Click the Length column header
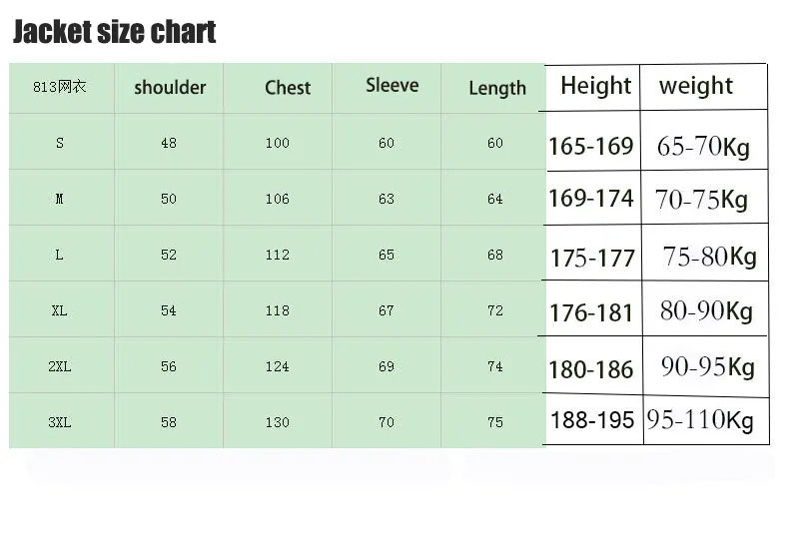799x559 pixels. tap(497, 88)
